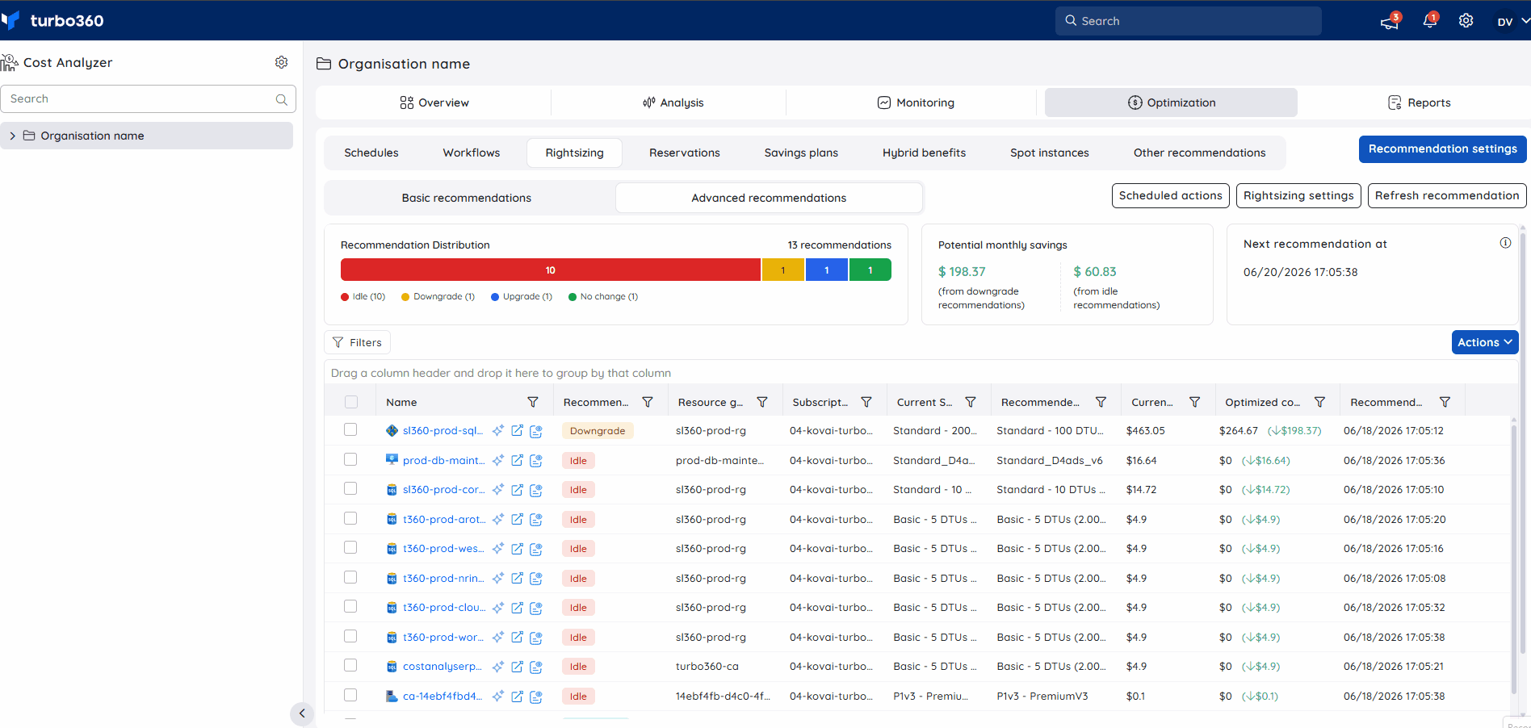Select the sl360-prod-cor row checkbox
Image resolution: width=1531 pixels, height=728 pixels.
click(350, 488)
